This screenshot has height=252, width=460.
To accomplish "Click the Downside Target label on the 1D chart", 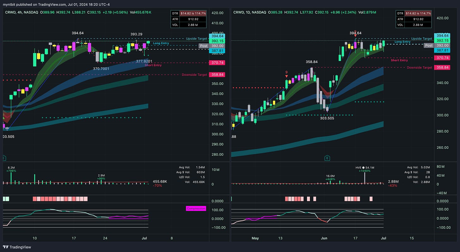I will (420, 68).
